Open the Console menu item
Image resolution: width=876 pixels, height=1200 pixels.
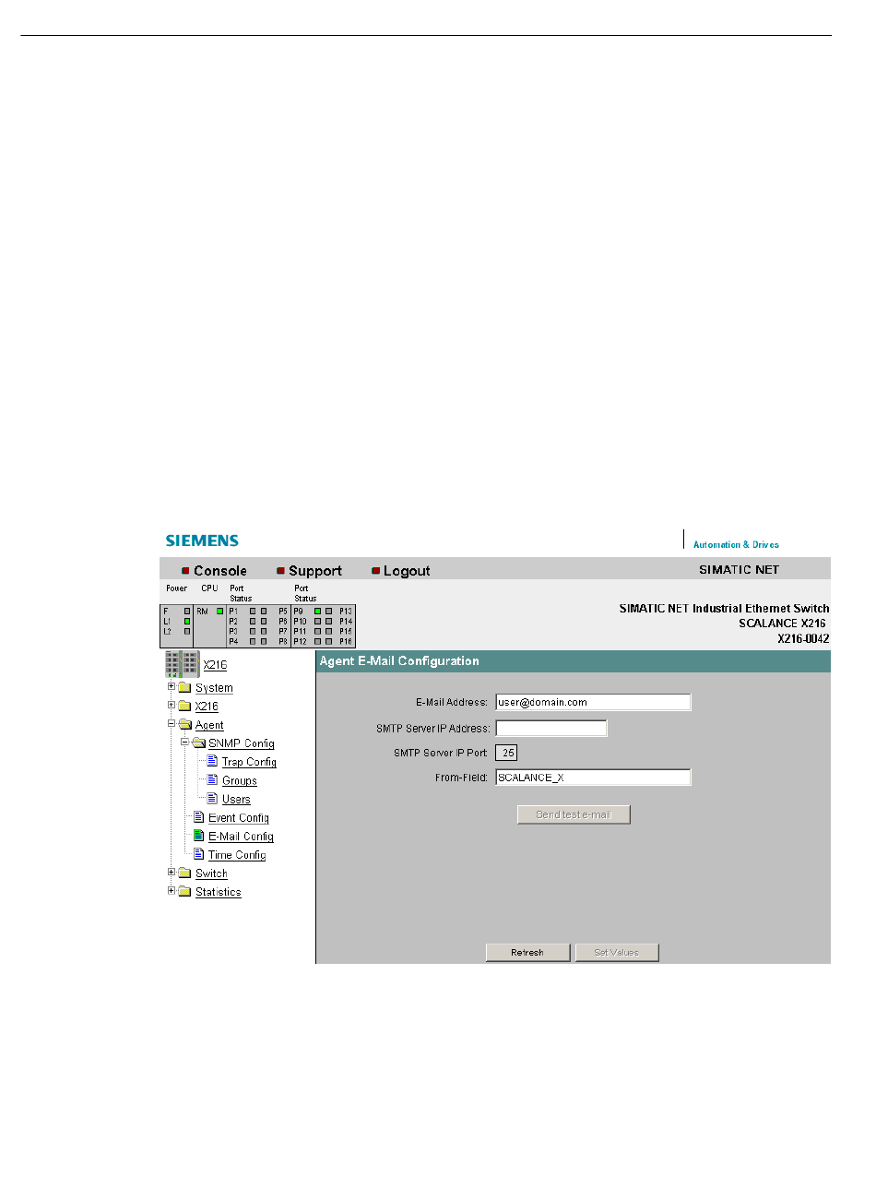[220, 571]
